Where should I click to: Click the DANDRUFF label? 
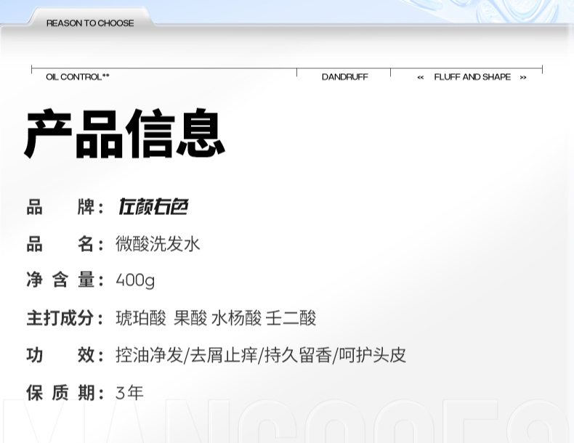345,77
